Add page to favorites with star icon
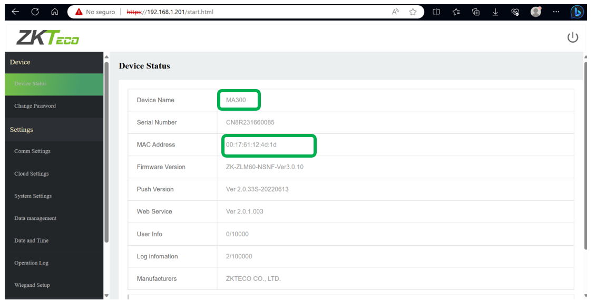The height and width of the screenshot is (301, 615). (413, 12)
